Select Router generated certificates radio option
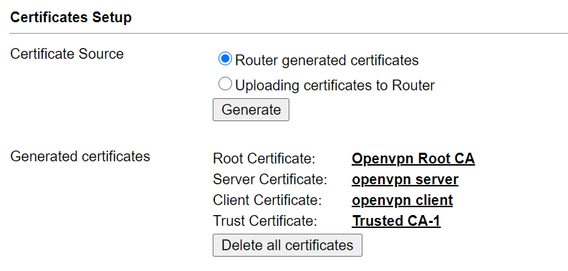The width and height of the screenshot is (568, 271). (225, 59)
